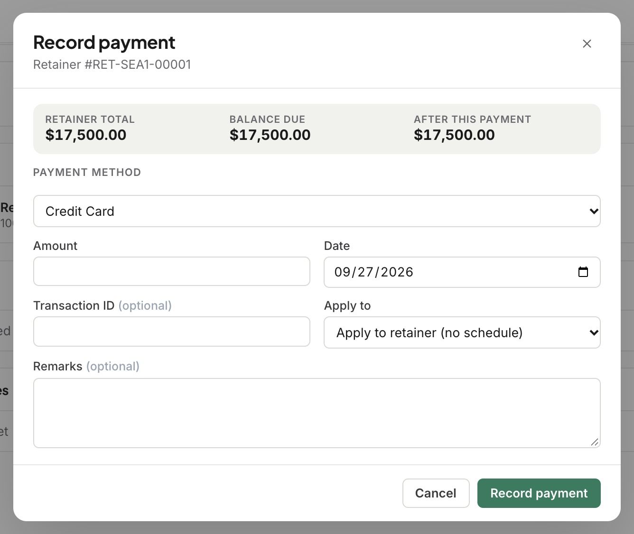The image size is (634, 534).
Task: Click the Retainer Total amount $17,500.00
Action: click(x=86, y=135)
